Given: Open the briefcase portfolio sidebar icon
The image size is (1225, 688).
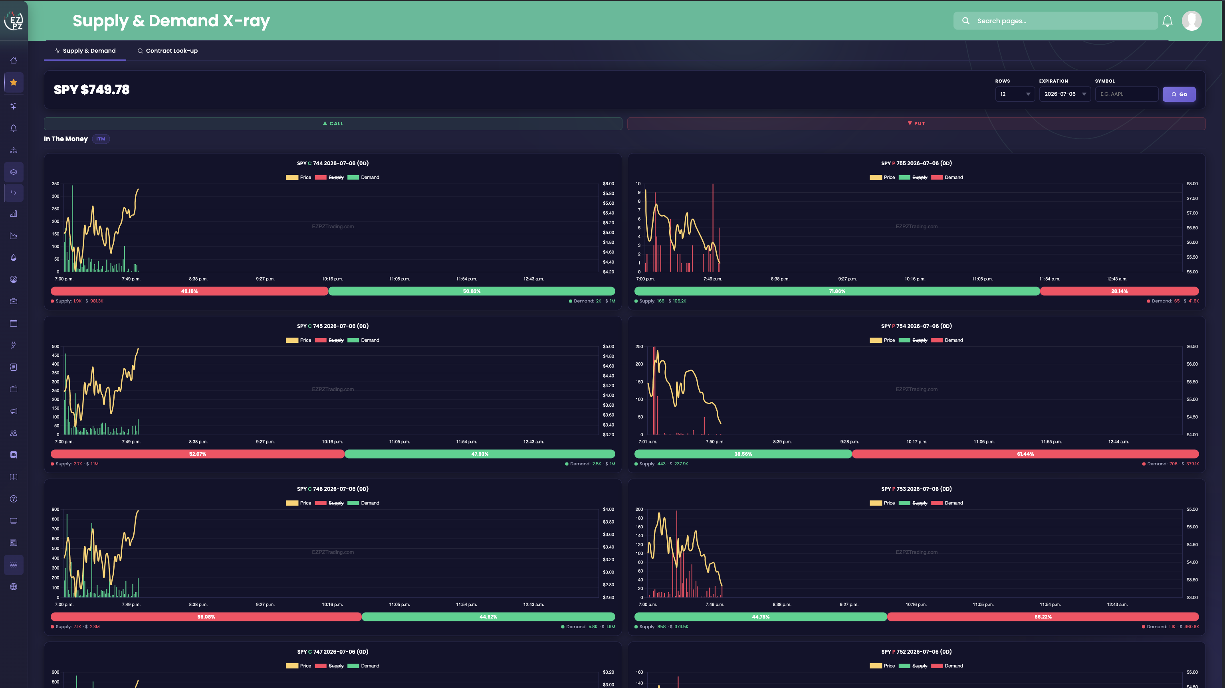Looking at the screenshot, I should pyautogui.click(x=13, y=301).
